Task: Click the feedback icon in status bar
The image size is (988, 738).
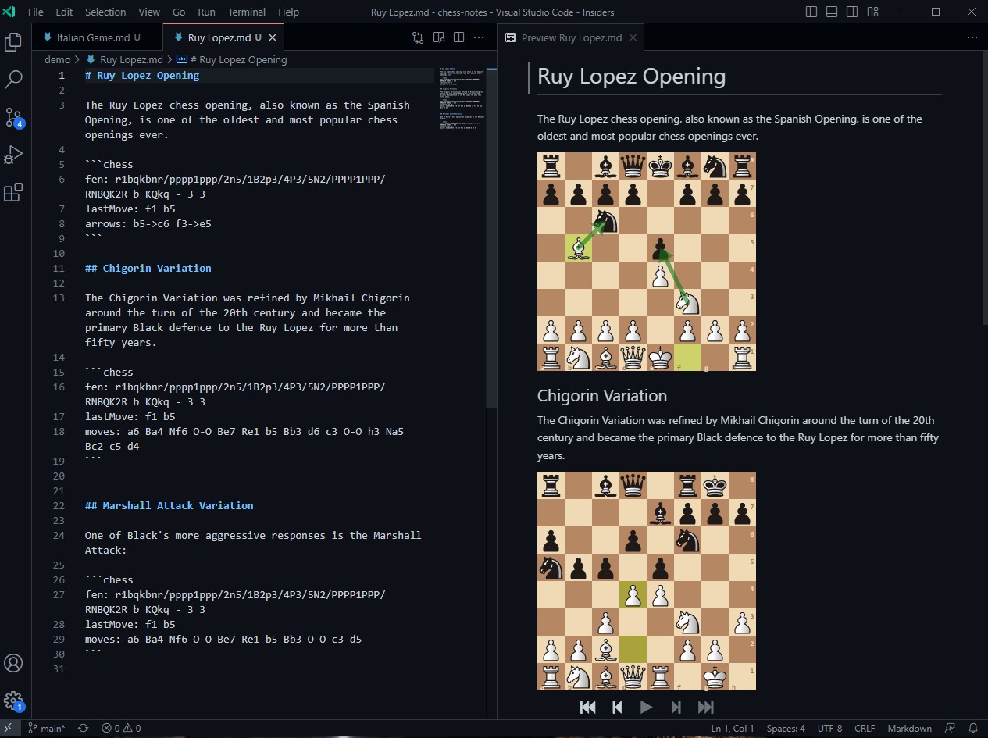Action: [951, 728]
